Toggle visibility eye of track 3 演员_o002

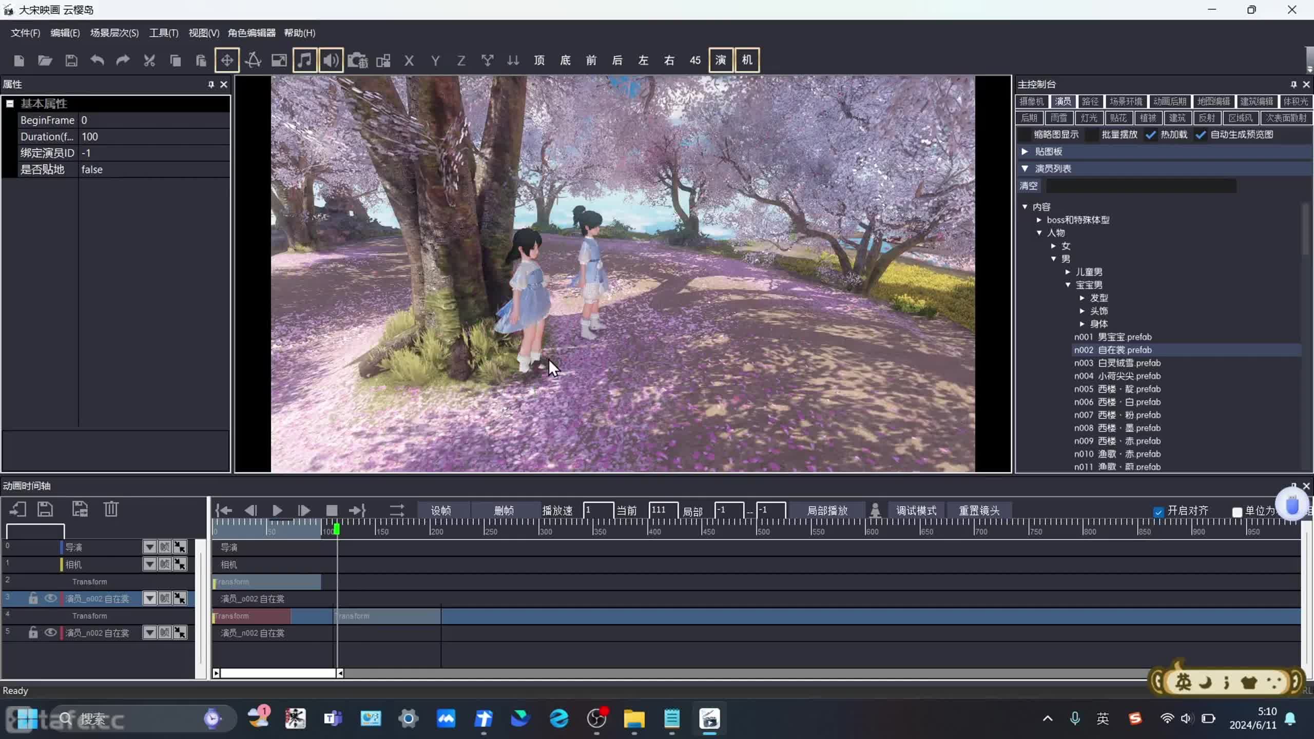coord(50,598)
